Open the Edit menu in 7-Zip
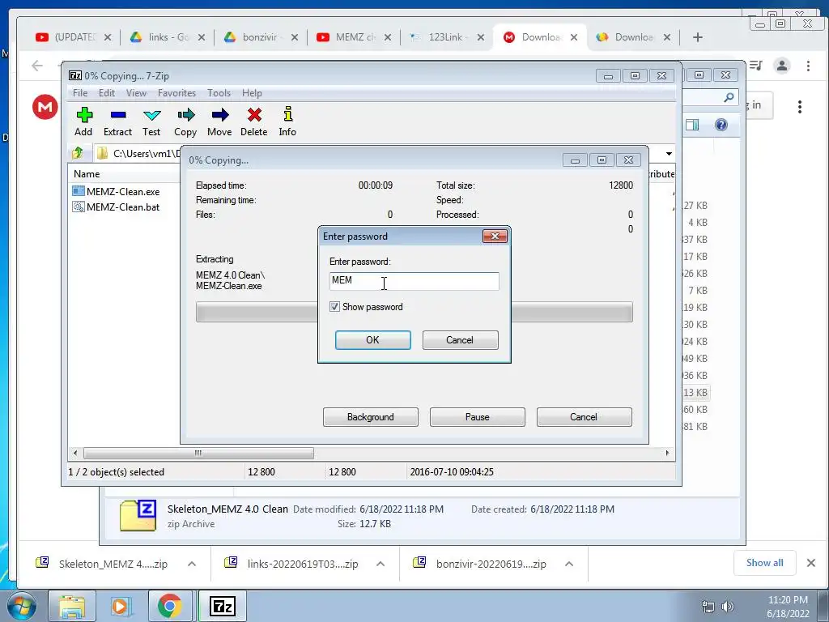 tap(107, 93)
